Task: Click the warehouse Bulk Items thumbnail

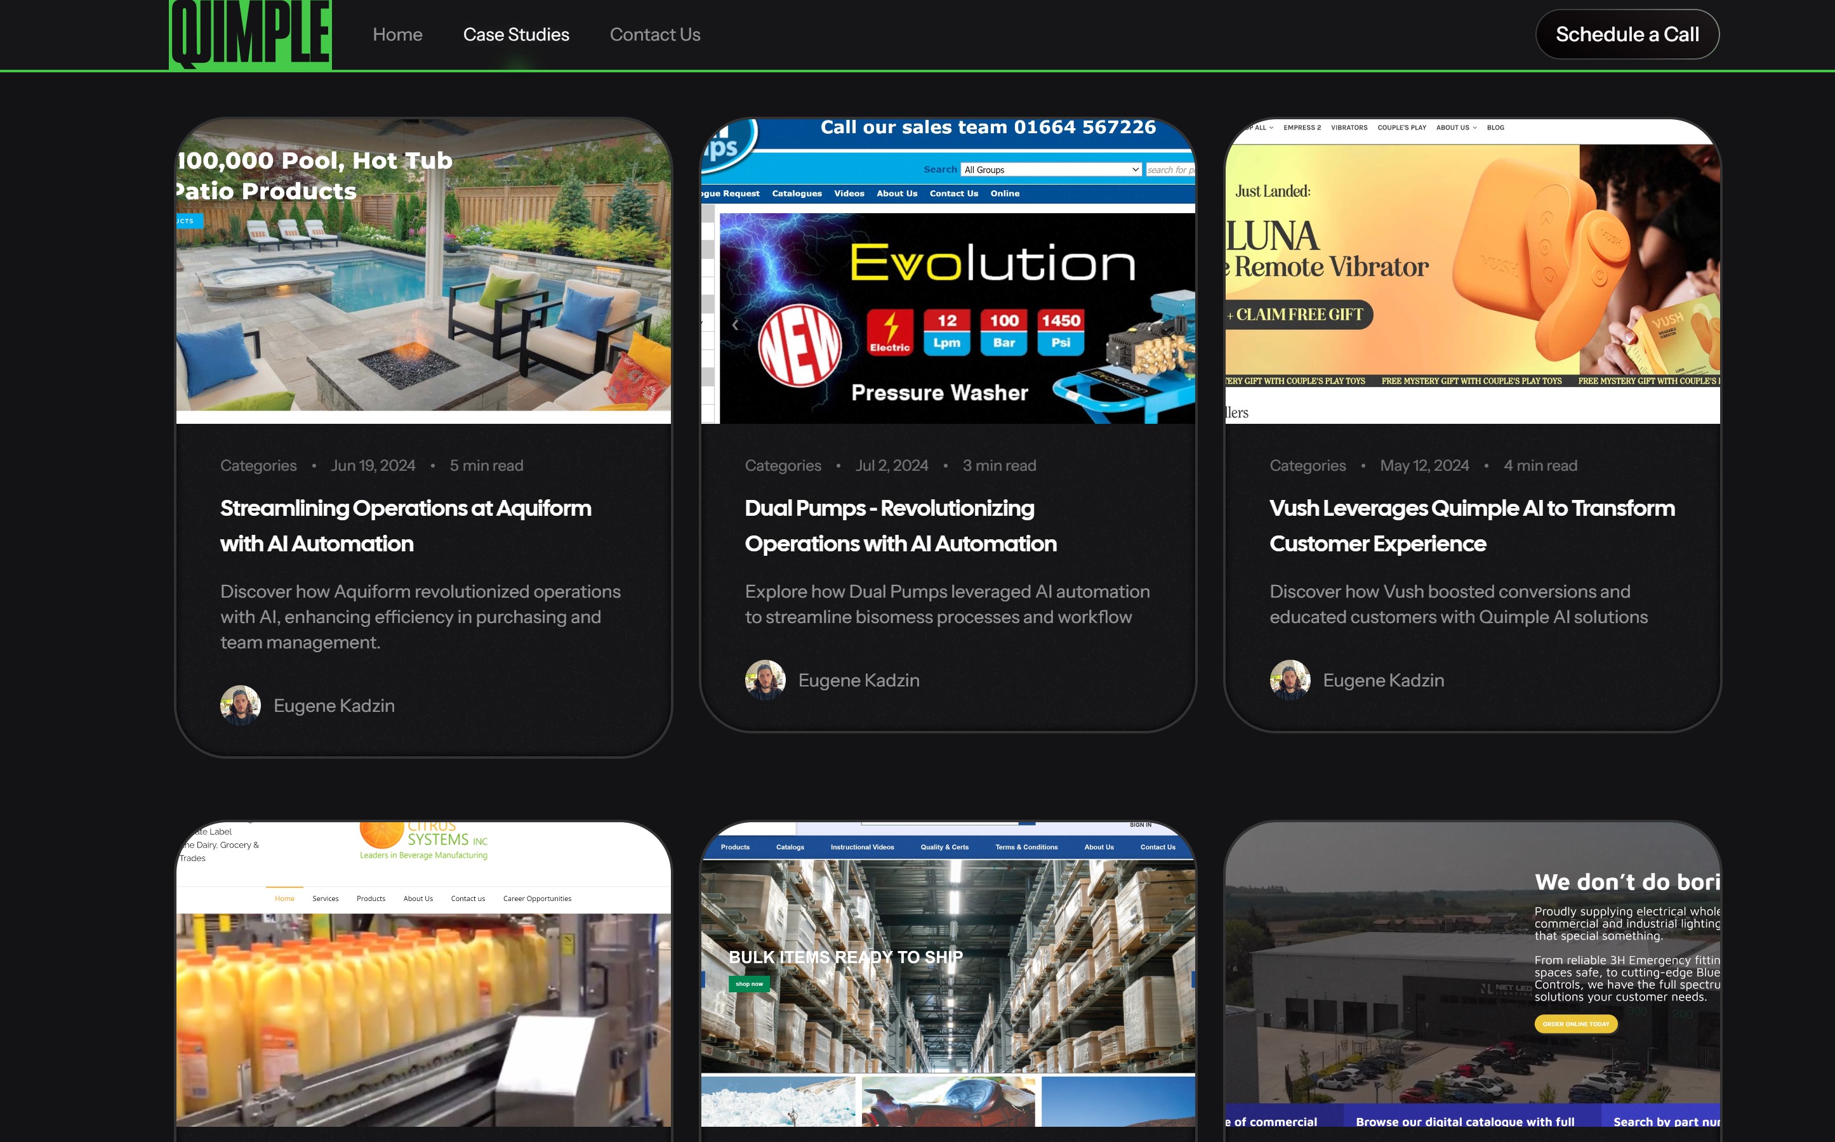Action: 948,982
